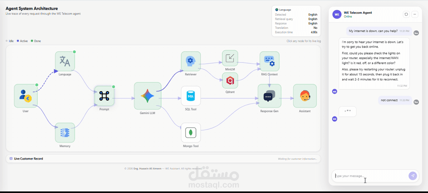Click the 'Online' status text
Screen dimensions: 428x193
[348, 17]
